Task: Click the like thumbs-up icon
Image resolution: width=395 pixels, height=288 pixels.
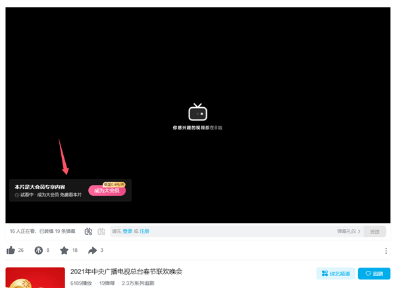Action: pos(11,251)
